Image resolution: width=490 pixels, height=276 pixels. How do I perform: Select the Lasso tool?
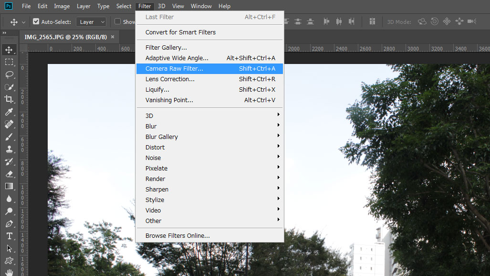coord(9,74)
